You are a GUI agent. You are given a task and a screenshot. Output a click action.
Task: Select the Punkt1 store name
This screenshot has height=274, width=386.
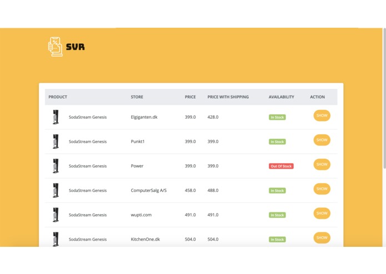[138, 141]
